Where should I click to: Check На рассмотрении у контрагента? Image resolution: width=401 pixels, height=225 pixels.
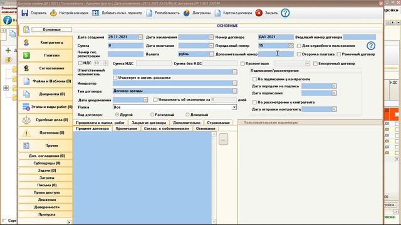point(254,102)
